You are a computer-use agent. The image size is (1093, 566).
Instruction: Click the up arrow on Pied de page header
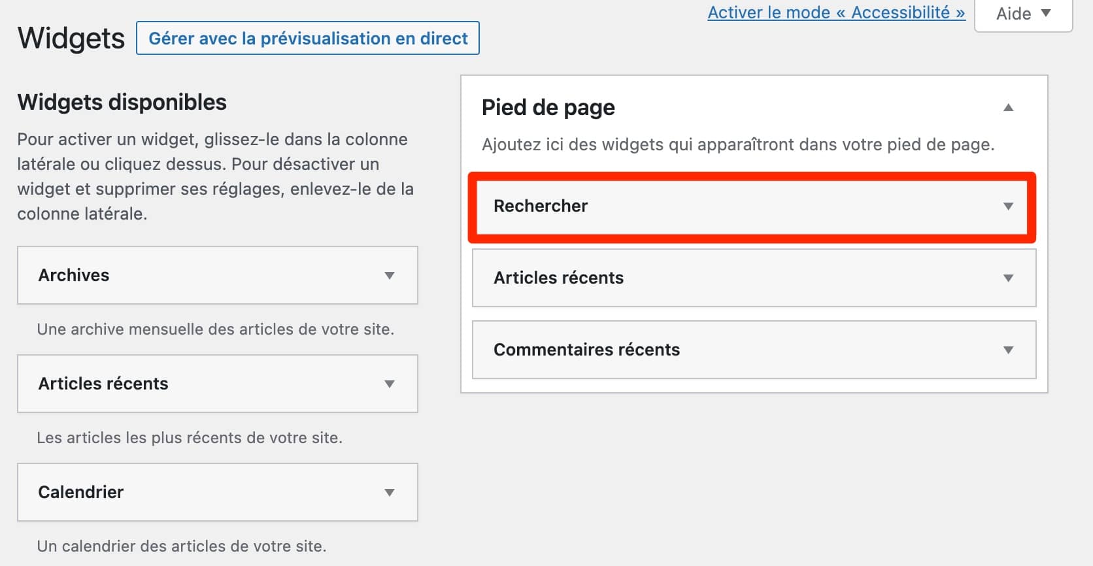pos(1008,107)
